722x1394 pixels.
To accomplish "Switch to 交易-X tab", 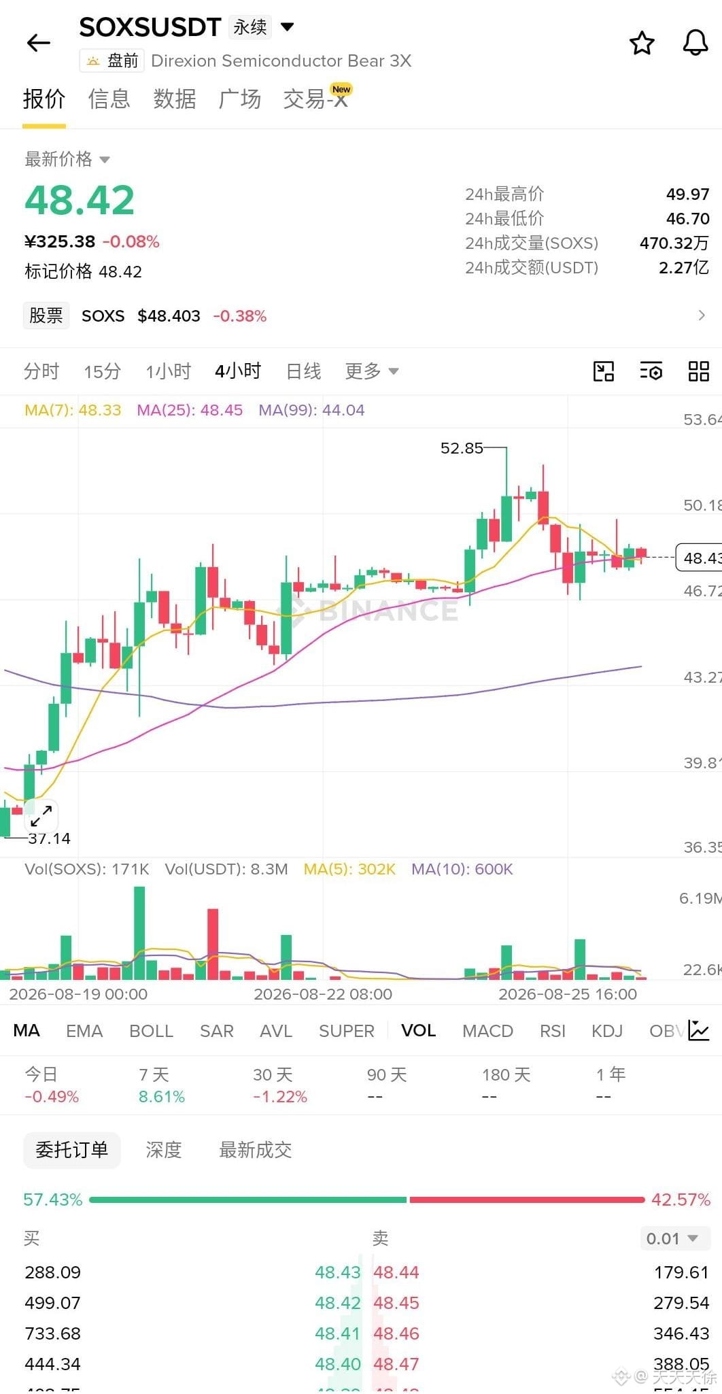I will point(316,100).
